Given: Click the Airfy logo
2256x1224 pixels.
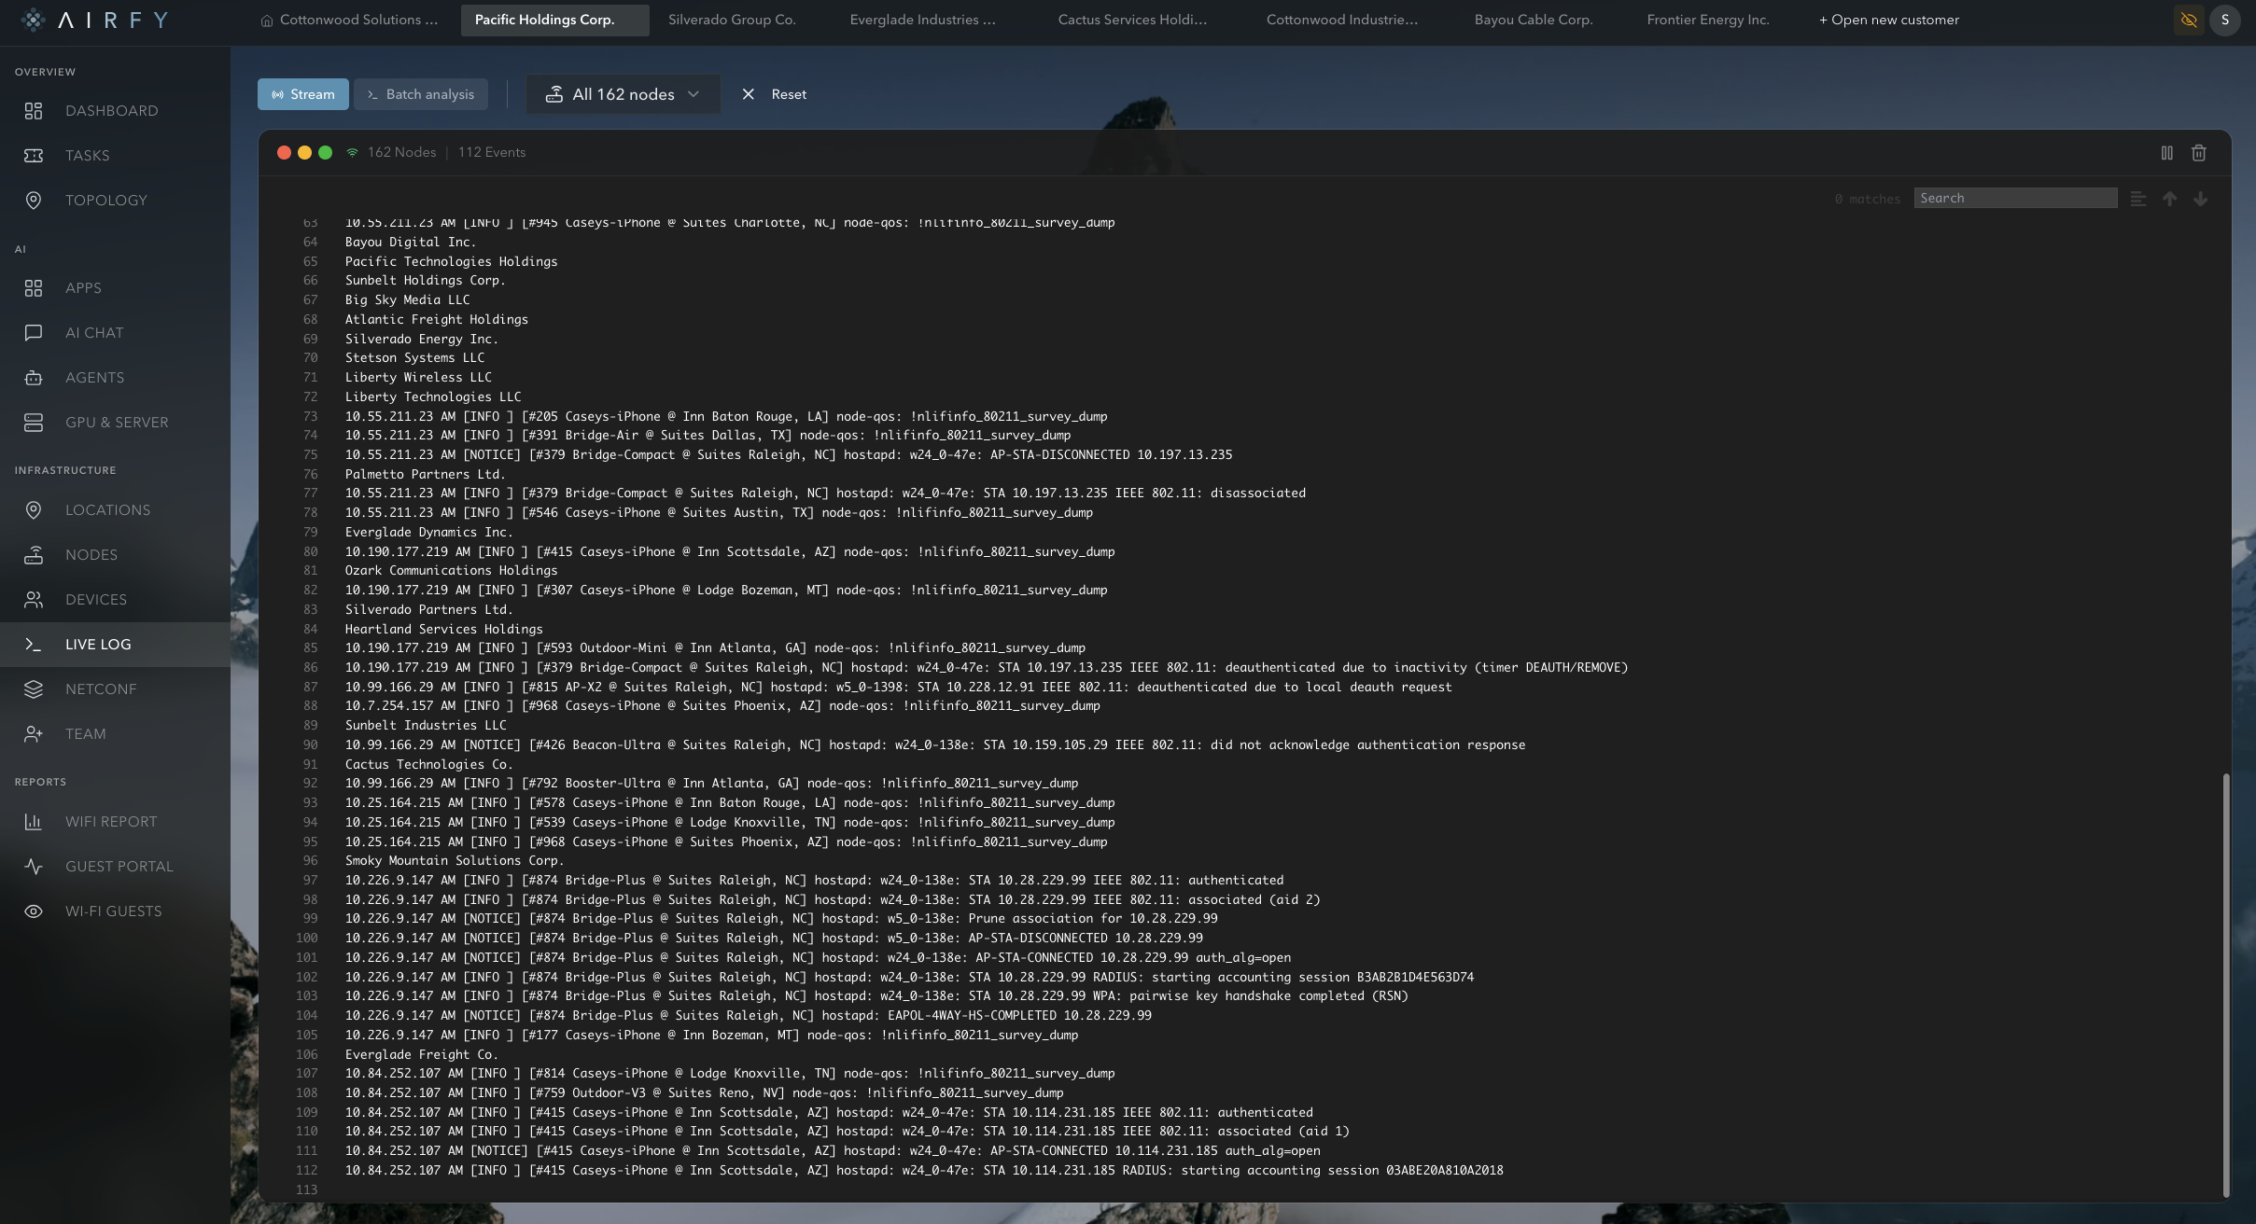Looking at the screenshot, I should [x=94, y=20].
